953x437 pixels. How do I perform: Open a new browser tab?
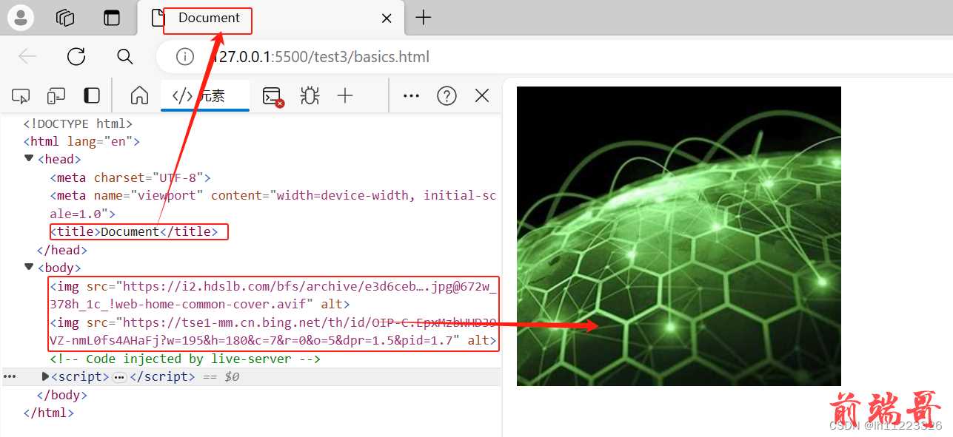(424, 18)
